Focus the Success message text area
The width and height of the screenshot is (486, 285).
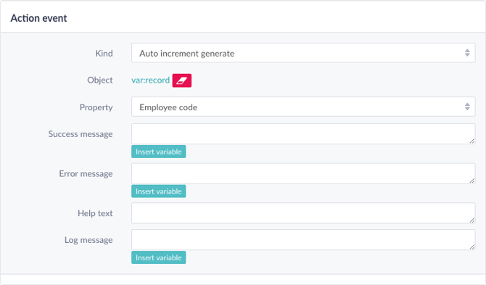[x=303, y=134]
